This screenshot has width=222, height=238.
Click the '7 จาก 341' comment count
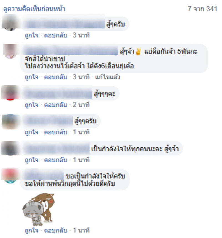pos(203,9)
